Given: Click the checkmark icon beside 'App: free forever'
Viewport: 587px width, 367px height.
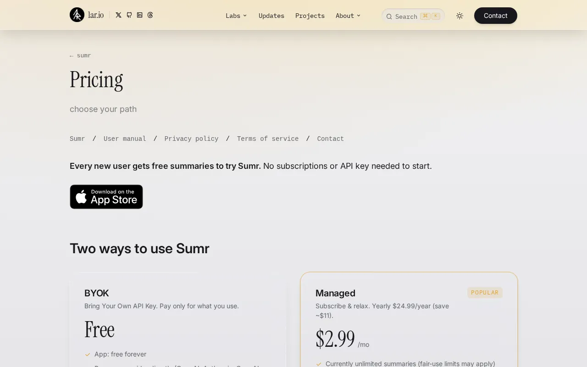Looking at the screenshot, I should pyautogui.click(x=88, y=354).
